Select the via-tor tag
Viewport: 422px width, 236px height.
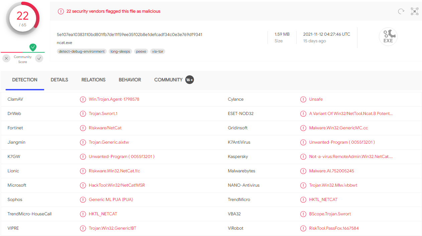(158, 52)
